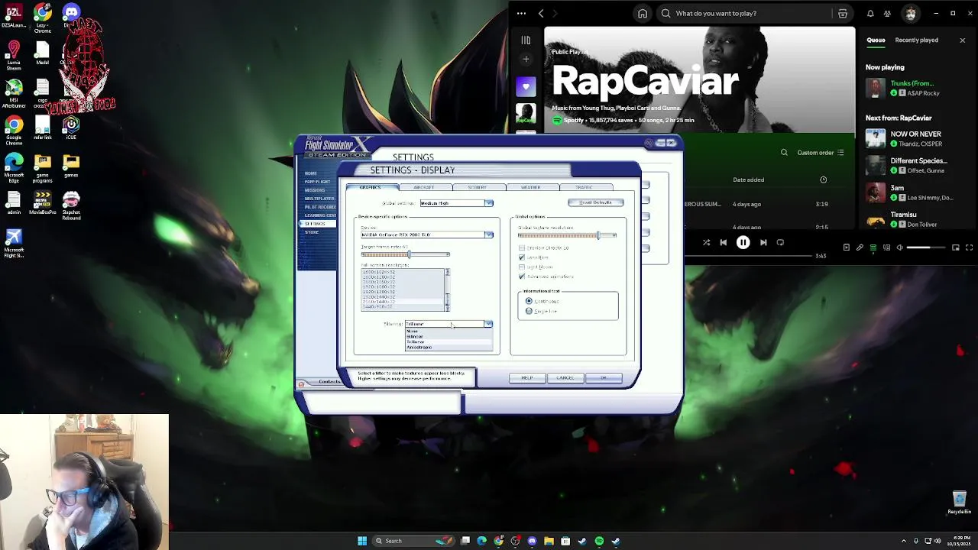Open Spotify lyrics microphone icon

click(x=860, y=247)
